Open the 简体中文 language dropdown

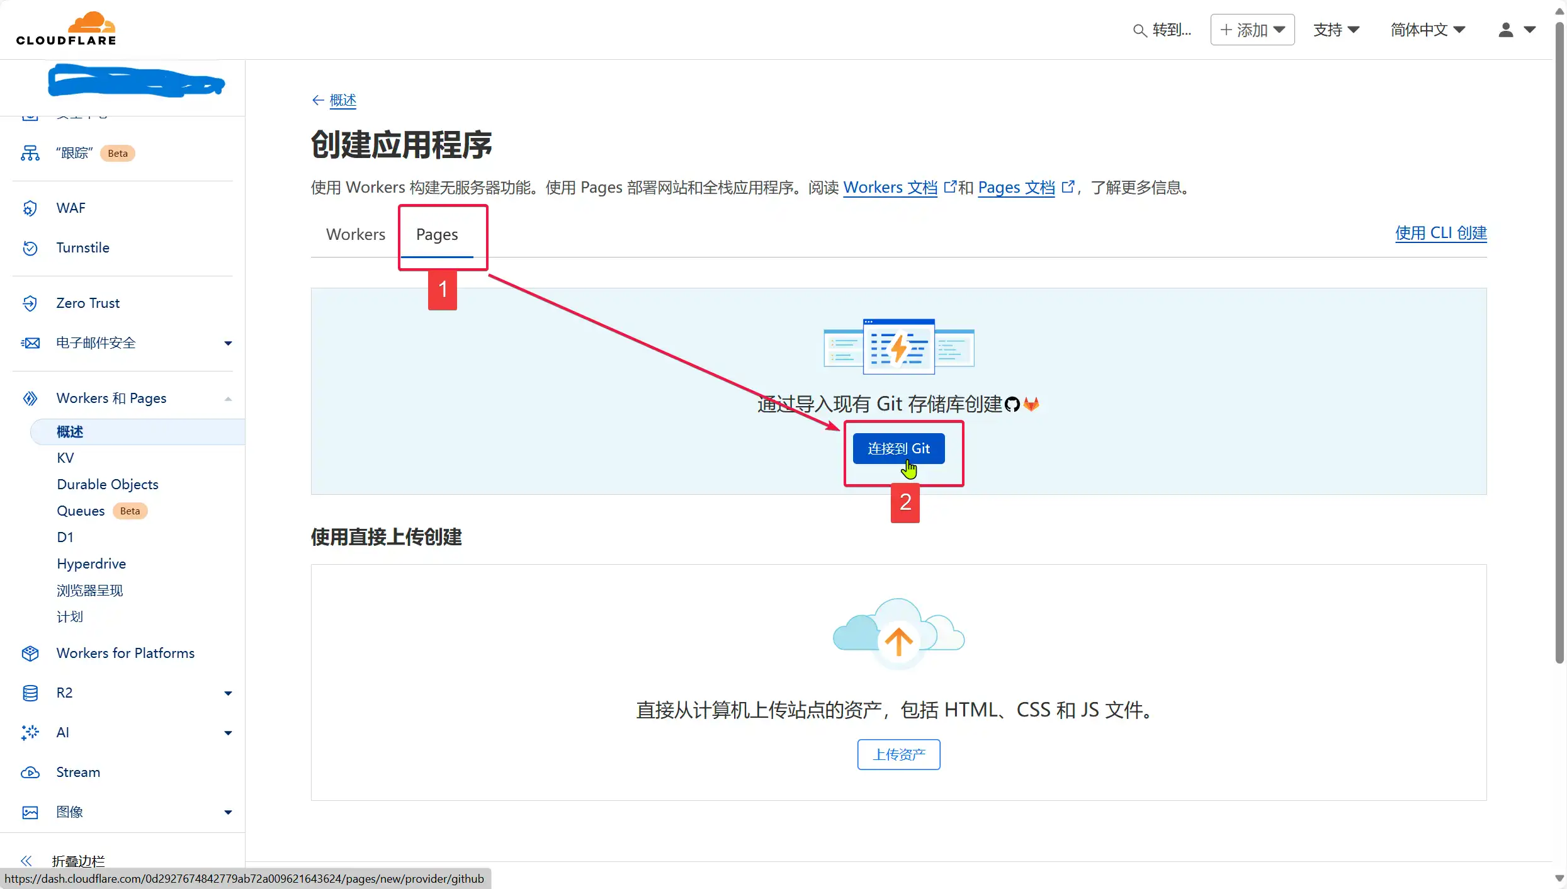pos(1427,30)
